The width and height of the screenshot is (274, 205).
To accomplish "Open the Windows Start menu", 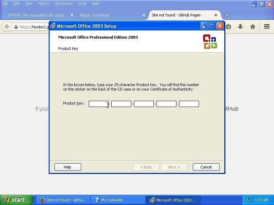I will 16,200.
